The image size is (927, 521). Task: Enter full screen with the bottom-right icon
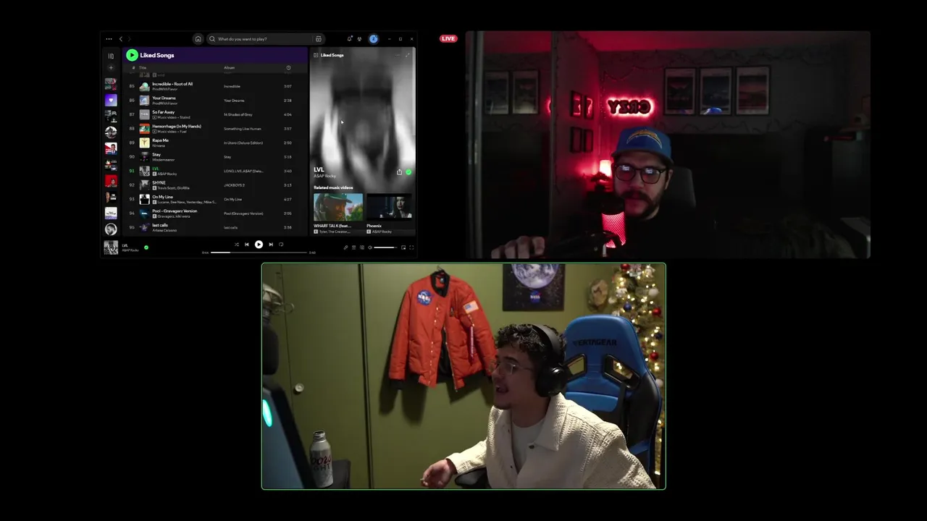coord(411,247)
